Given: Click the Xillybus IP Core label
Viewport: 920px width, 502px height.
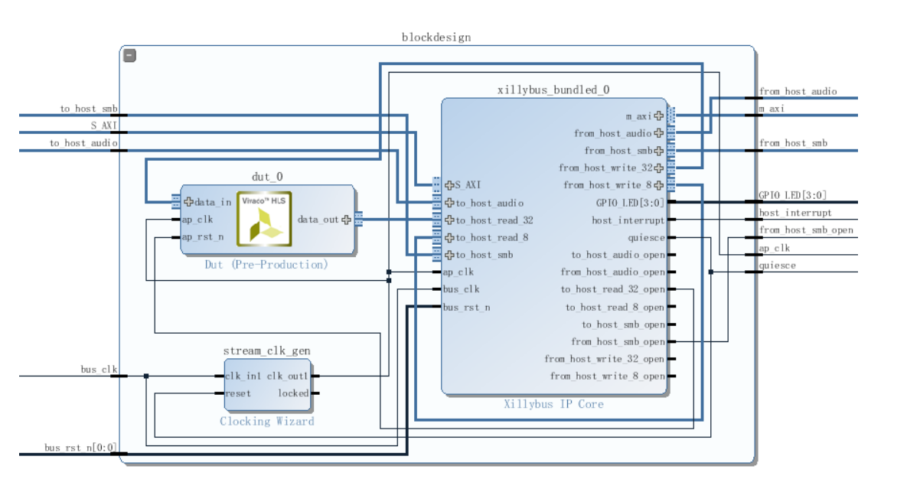Looking at the screenshot, I should tap(553, 404).
